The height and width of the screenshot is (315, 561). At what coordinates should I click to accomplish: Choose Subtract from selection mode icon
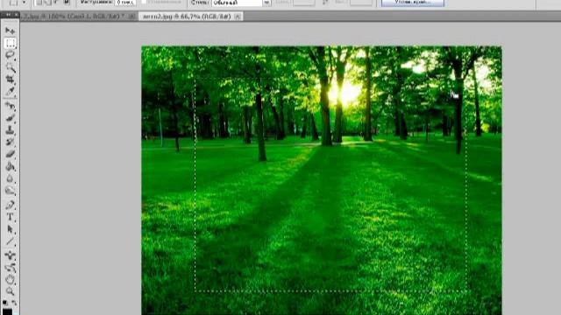pos(57,2)
